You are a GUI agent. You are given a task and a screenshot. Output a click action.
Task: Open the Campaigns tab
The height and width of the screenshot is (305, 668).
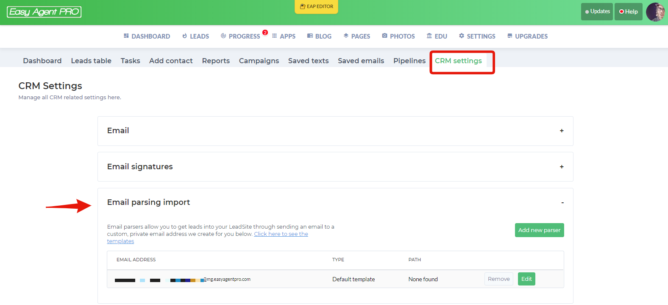[259, 61]
